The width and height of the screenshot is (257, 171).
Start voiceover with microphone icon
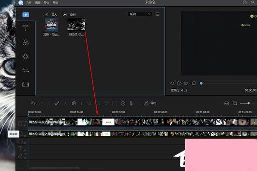pos(131,103)
